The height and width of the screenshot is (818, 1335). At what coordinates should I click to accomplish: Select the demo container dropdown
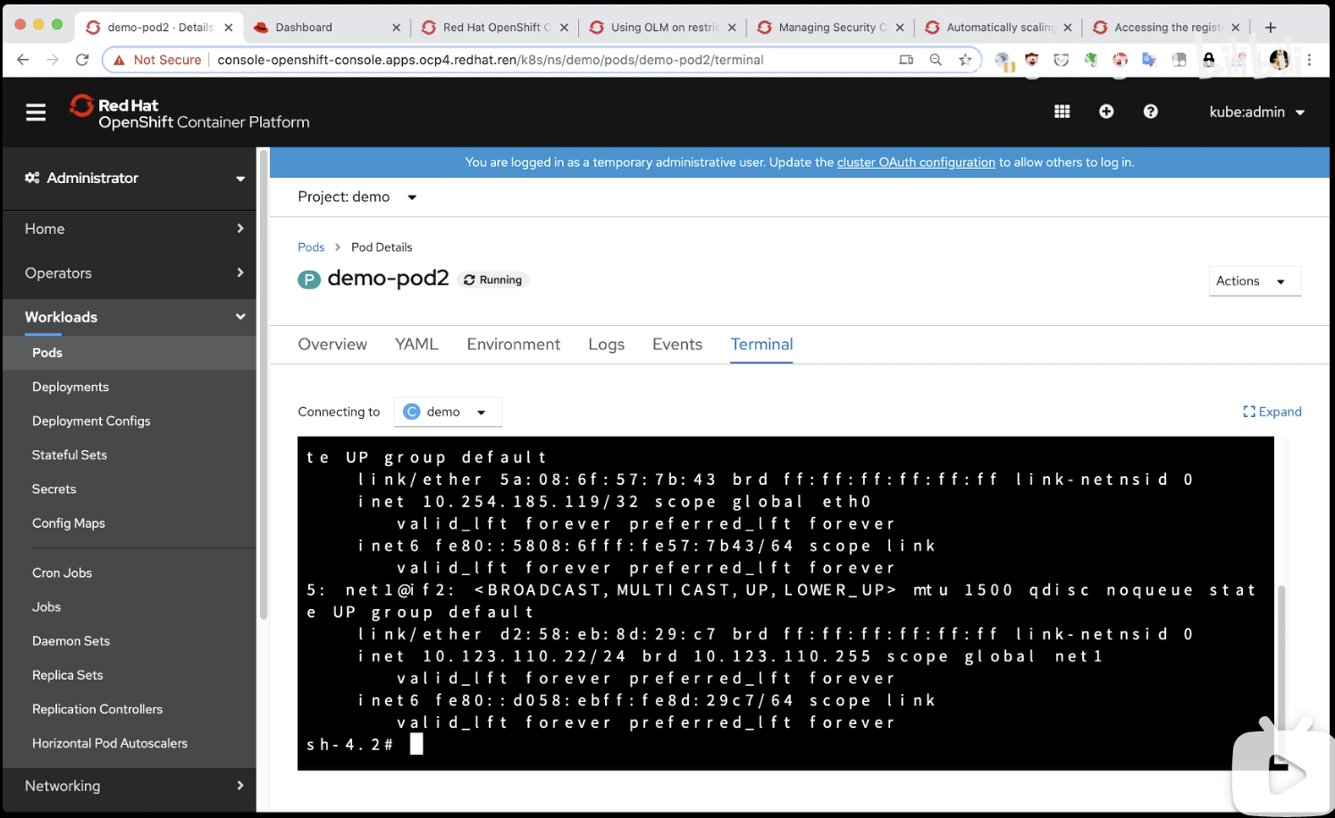coord(447,412)
